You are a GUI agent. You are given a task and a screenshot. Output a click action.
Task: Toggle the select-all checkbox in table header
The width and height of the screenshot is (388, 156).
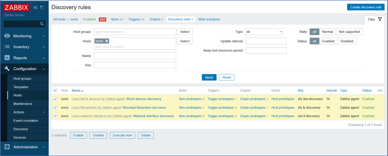point(55,90)
